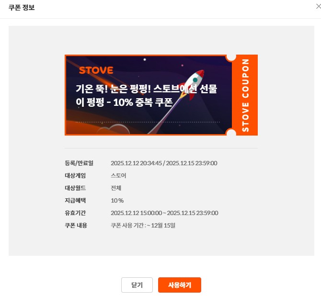Click the 10 % benefit value
Screen dimensions: 321x296
pos(117,201)
